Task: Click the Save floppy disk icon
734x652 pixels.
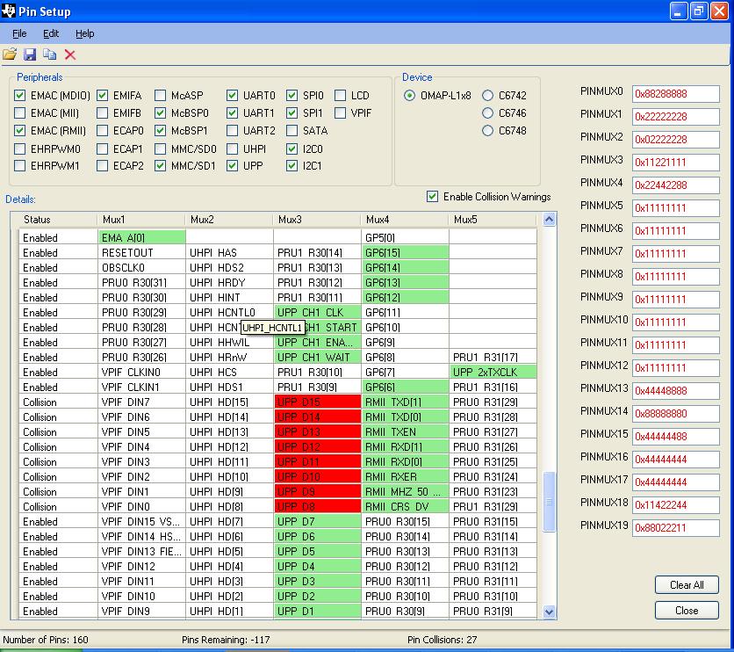Action: [x=30, y=54]
